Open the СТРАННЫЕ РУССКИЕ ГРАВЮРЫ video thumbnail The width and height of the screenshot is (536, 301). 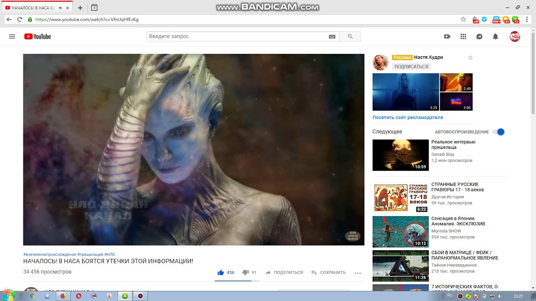(401, 198)
